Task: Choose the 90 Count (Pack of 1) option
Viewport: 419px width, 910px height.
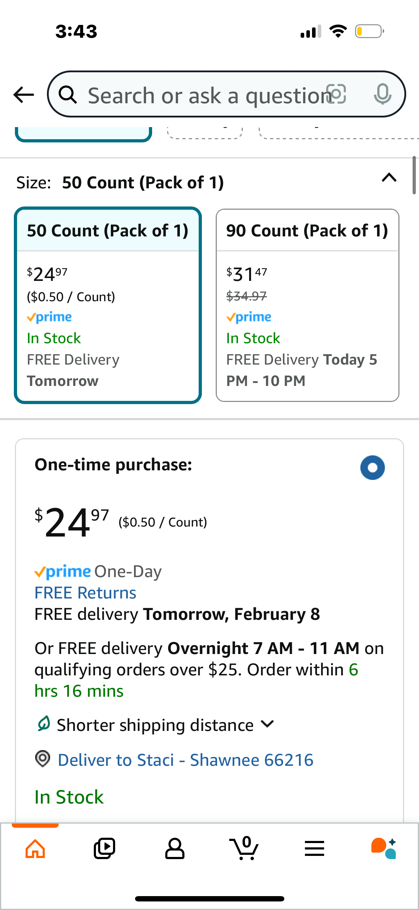Action: pos(307,305)
